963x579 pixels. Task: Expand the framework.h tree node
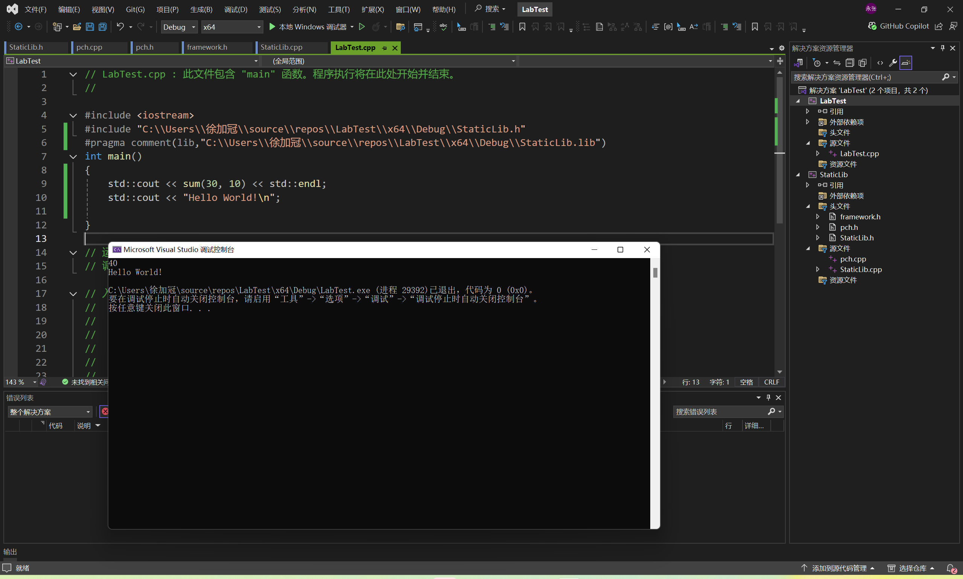coord(818,217)
